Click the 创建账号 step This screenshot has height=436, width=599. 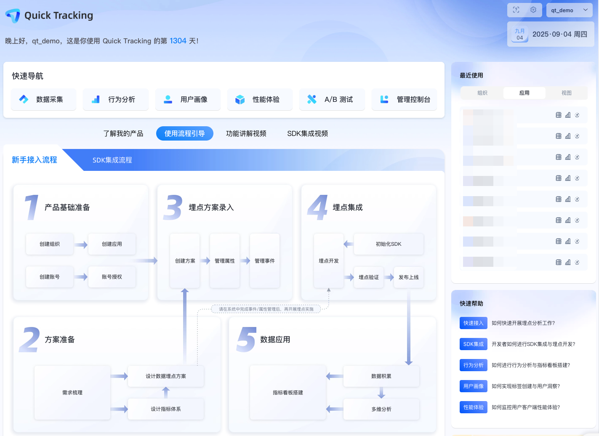tap(50, 277)
